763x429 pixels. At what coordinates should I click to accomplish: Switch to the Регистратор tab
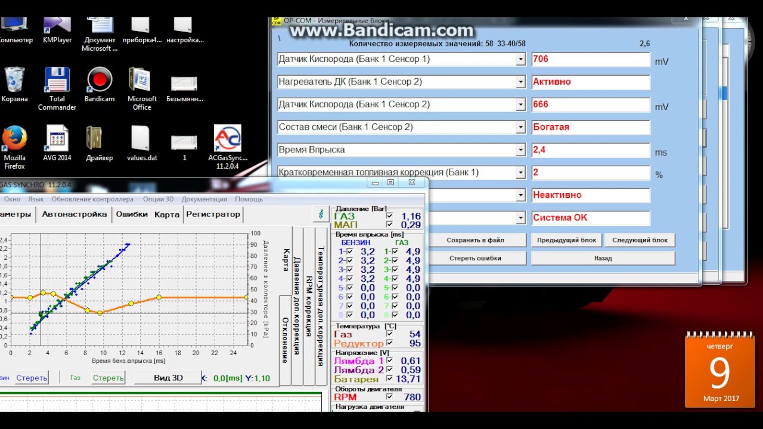pos(213,214)
